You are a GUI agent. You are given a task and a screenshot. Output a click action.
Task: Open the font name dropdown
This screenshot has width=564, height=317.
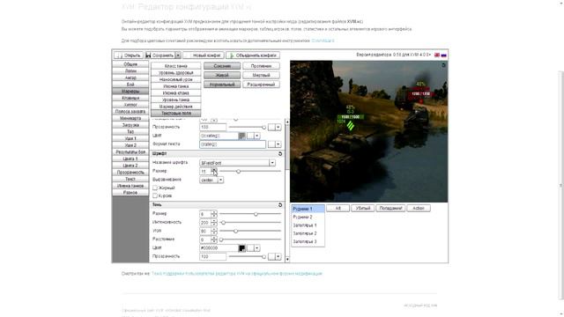click(272, 163)
